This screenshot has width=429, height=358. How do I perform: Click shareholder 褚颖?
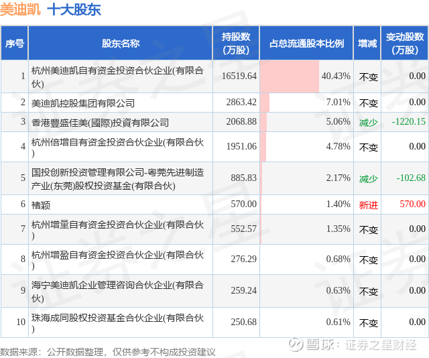[41, 205]
